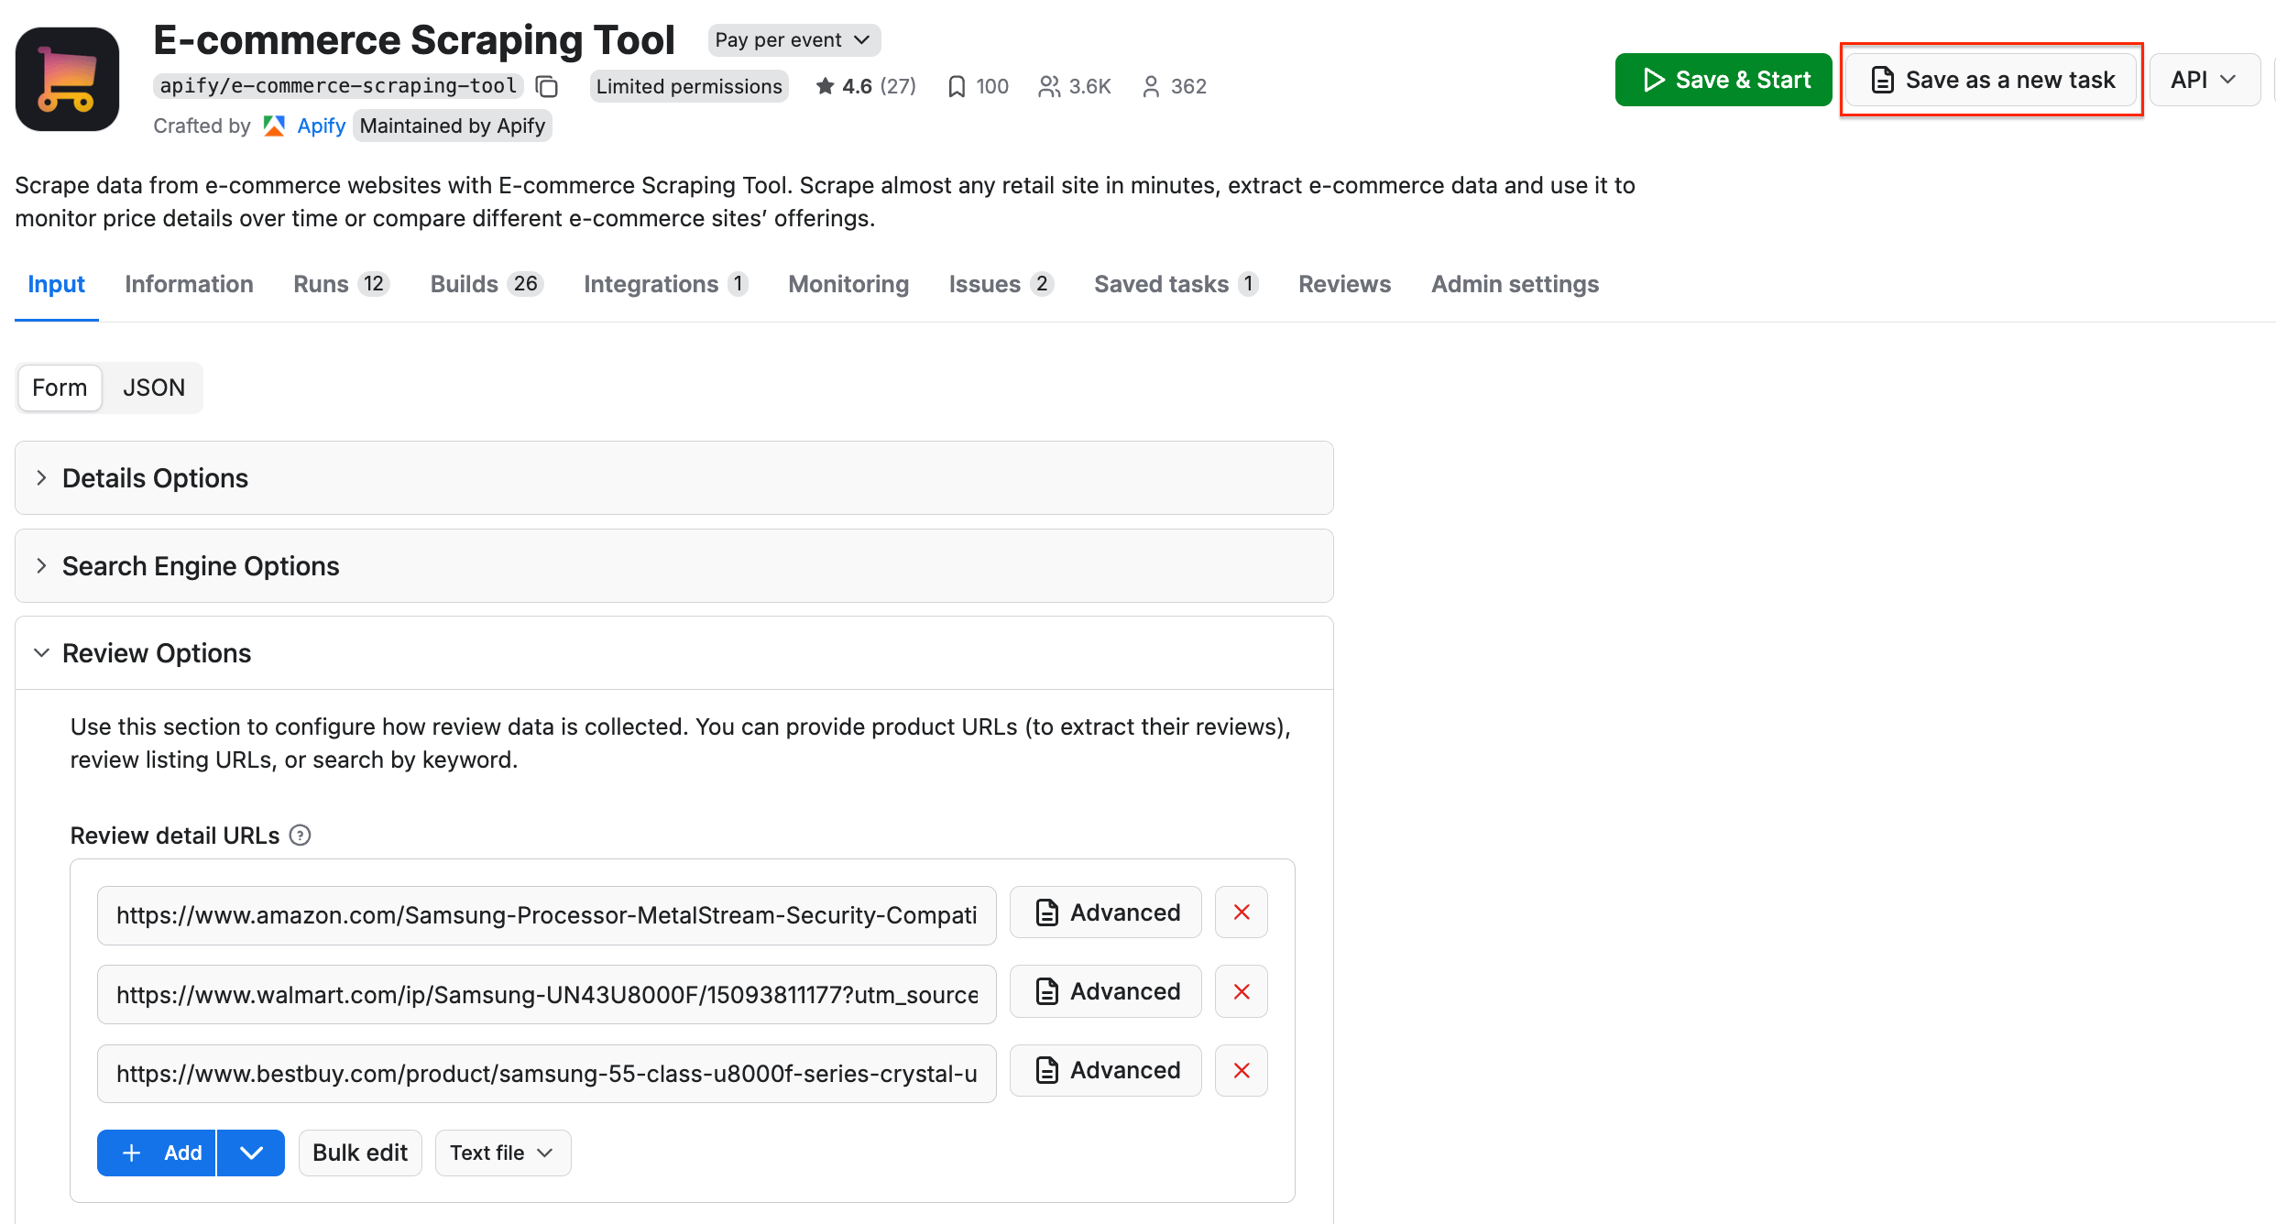This screenshot has height=1224, width=2276.
Task: Click the Apify logo next to Crafted by
Action: click(x=273, y=126)
